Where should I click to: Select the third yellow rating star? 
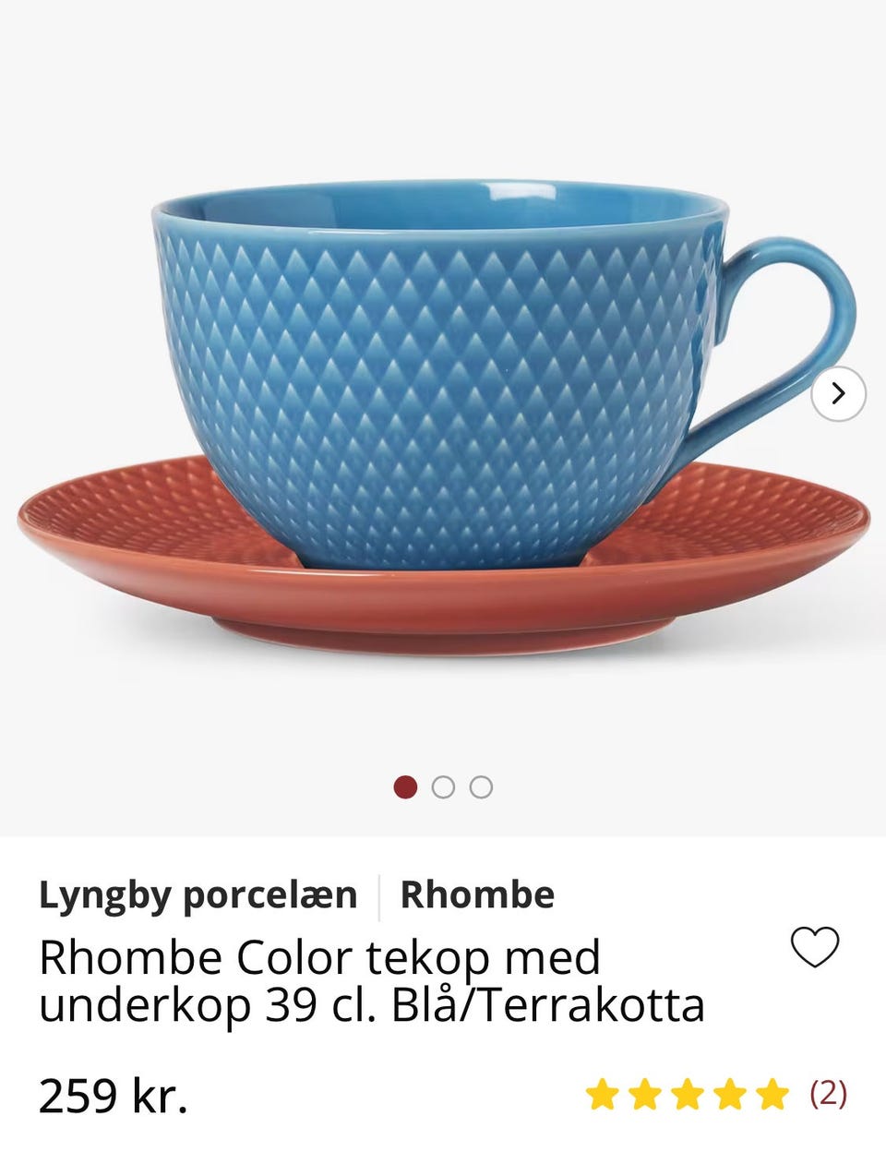688,1094
